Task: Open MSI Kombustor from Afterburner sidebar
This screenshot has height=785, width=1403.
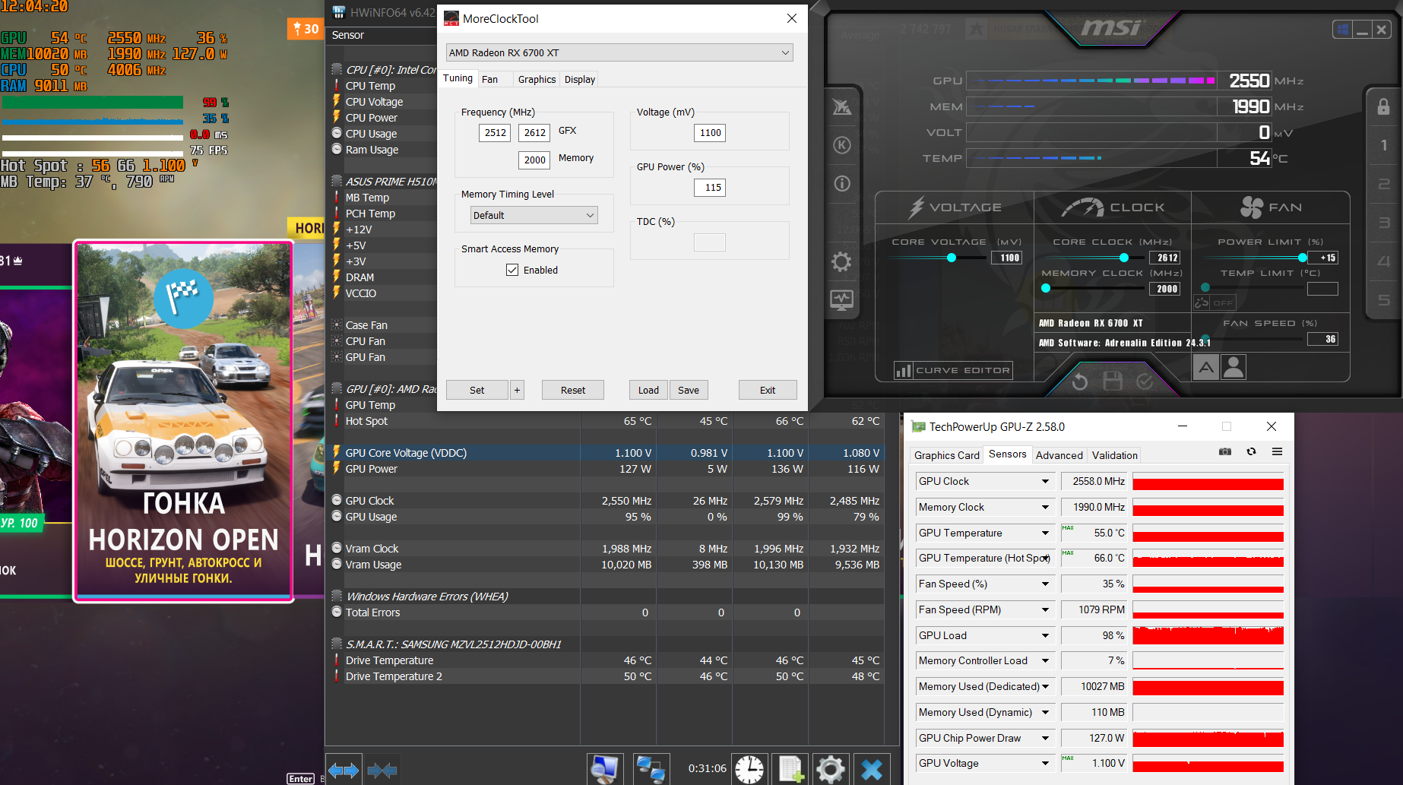Action: tap(842, 107)
